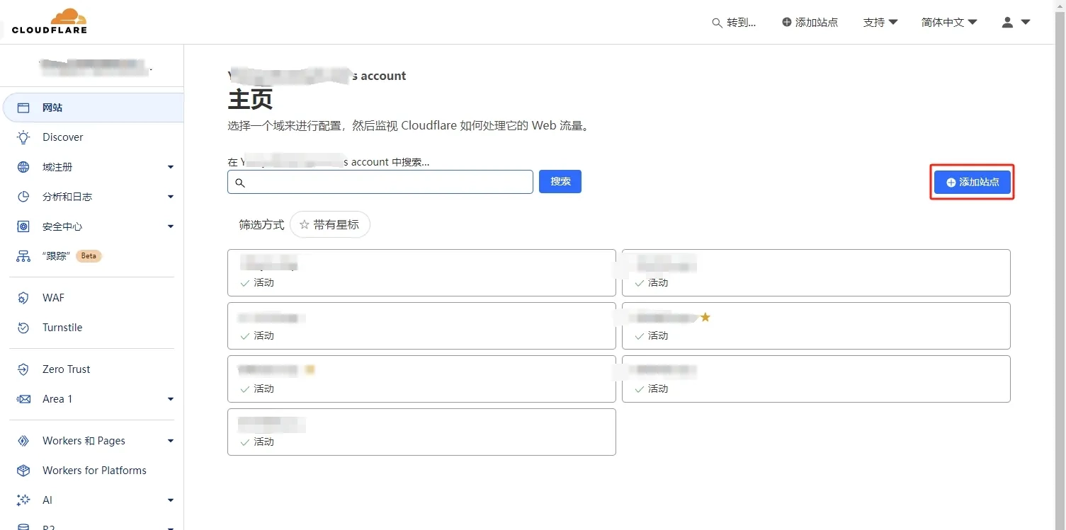The height and width of the screenshot is (530, 1066).
Task: Click the Workers for Platforms icon
Action: [x=23, y=471]
